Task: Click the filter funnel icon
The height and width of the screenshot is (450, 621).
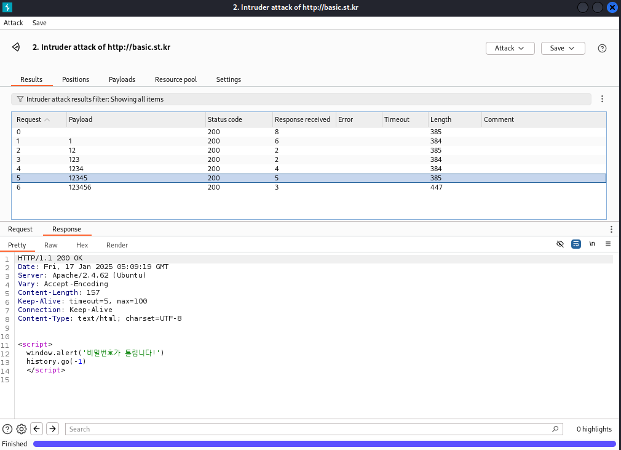Action: coord(20,99)
